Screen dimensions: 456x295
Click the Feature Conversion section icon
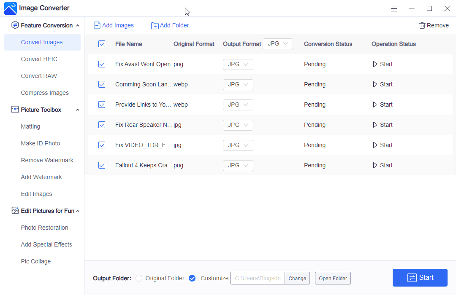(x=15, y=25)
